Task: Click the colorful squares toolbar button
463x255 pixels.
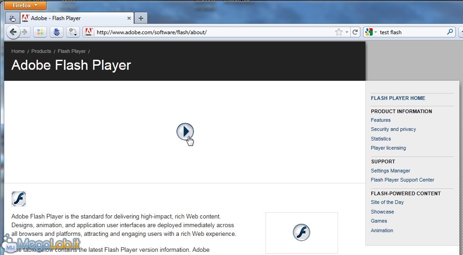Action: [x=40, y=32]
